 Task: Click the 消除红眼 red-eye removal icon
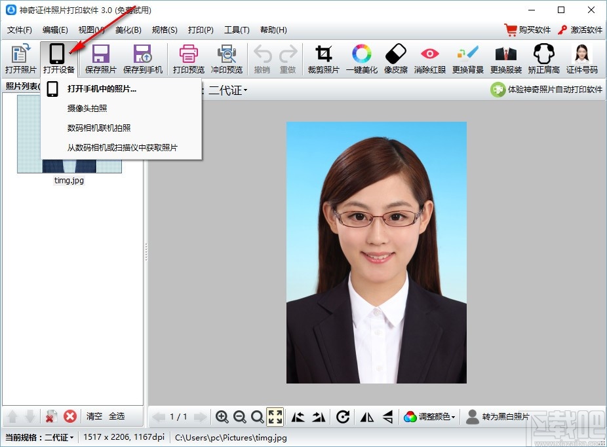point(430,54)
